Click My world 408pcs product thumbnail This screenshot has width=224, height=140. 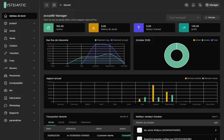(139, 130)
